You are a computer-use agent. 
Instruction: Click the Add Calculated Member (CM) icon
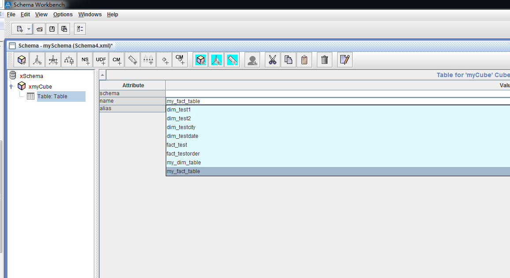pos(116,60)
